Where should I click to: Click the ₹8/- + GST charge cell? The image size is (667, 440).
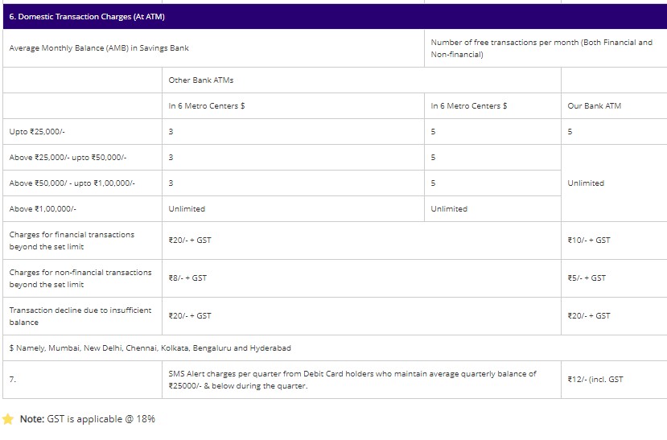[187, 278]
